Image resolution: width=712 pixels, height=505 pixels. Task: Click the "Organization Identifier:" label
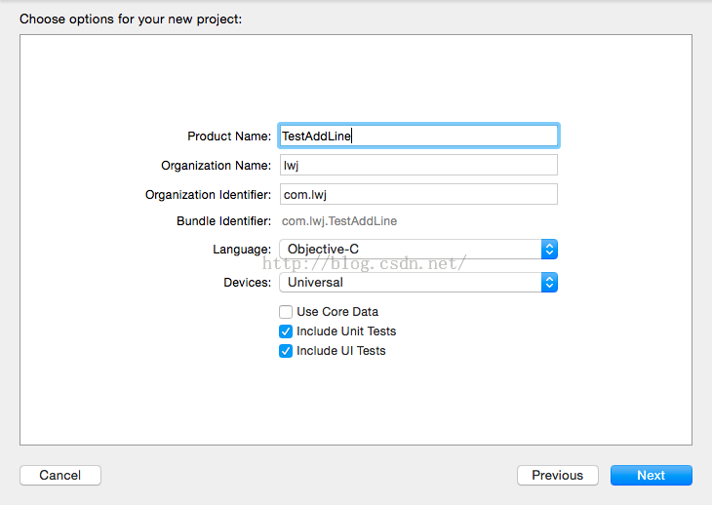pyautogui.click(x=208, y=195)
